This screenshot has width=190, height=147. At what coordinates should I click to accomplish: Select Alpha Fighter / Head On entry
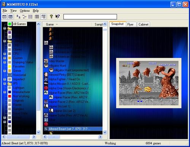65,79
